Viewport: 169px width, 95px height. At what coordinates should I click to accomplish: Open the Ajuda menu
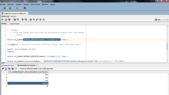53,4
